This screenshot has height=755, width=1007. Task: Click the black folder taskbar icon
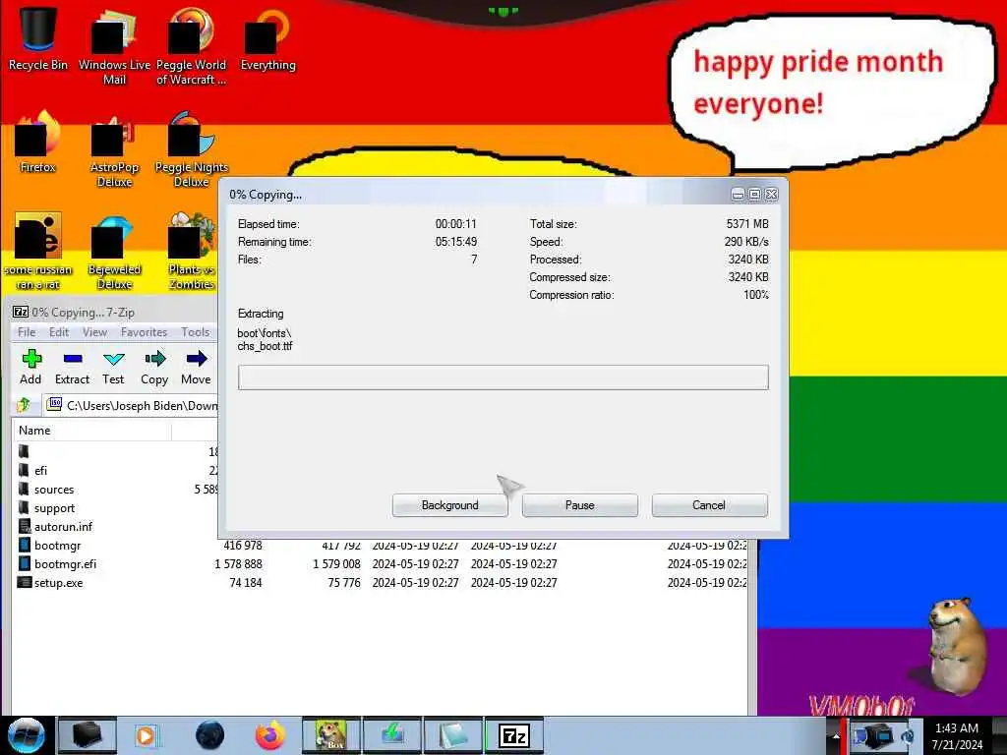click(x=88, y=735)
